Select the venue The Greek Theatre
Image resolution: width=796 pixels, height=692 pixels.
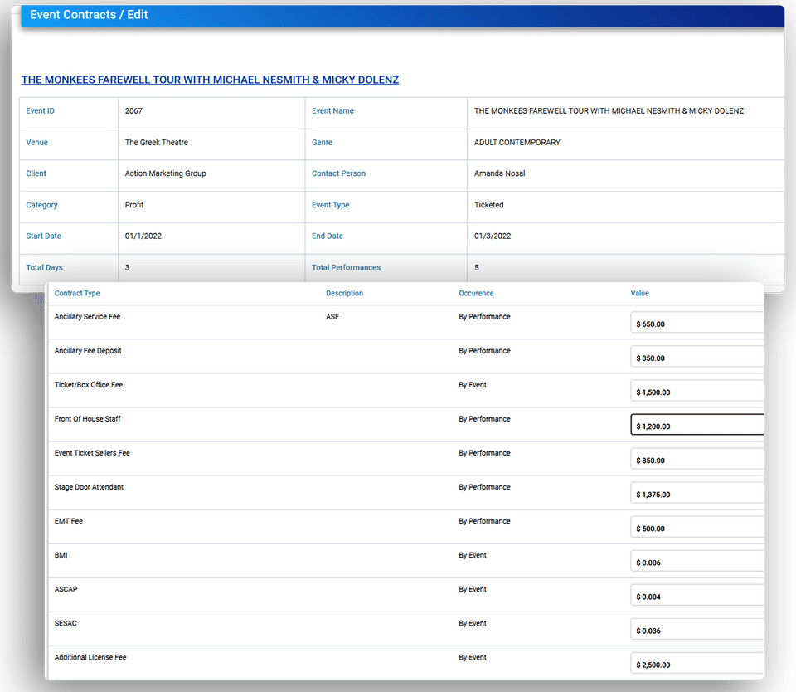[157, 142]
